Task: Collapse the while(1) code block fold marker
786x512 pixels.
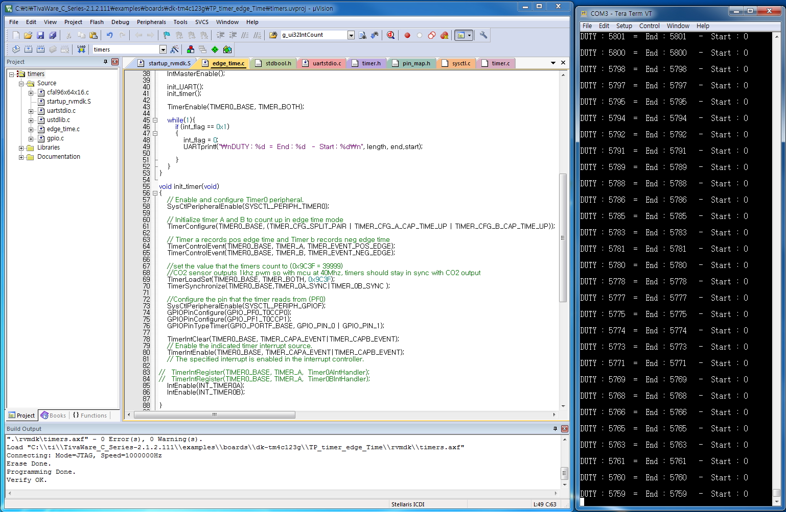Action: pos(155,120)
